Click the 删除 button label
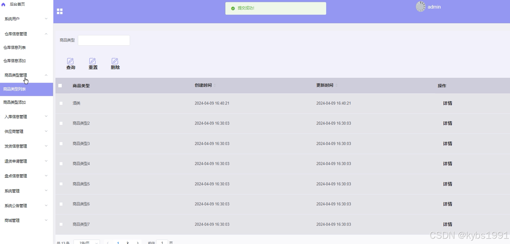 pyautogui.click(x=115, y=67)
